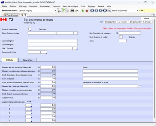
Task: Click the edit slip pencil icon
Action: [x=67, y=10]
